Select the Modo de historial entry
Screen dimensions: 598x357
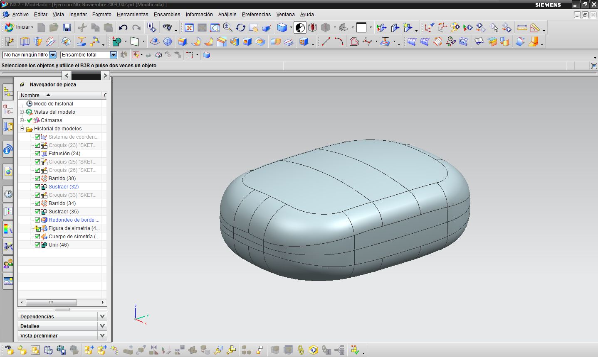[53, 104]
